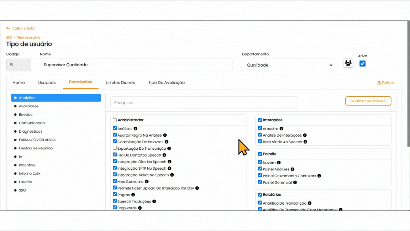Click info icon next to Nuvem
Screen dimensions: 410x231
(x=279, y=163)
